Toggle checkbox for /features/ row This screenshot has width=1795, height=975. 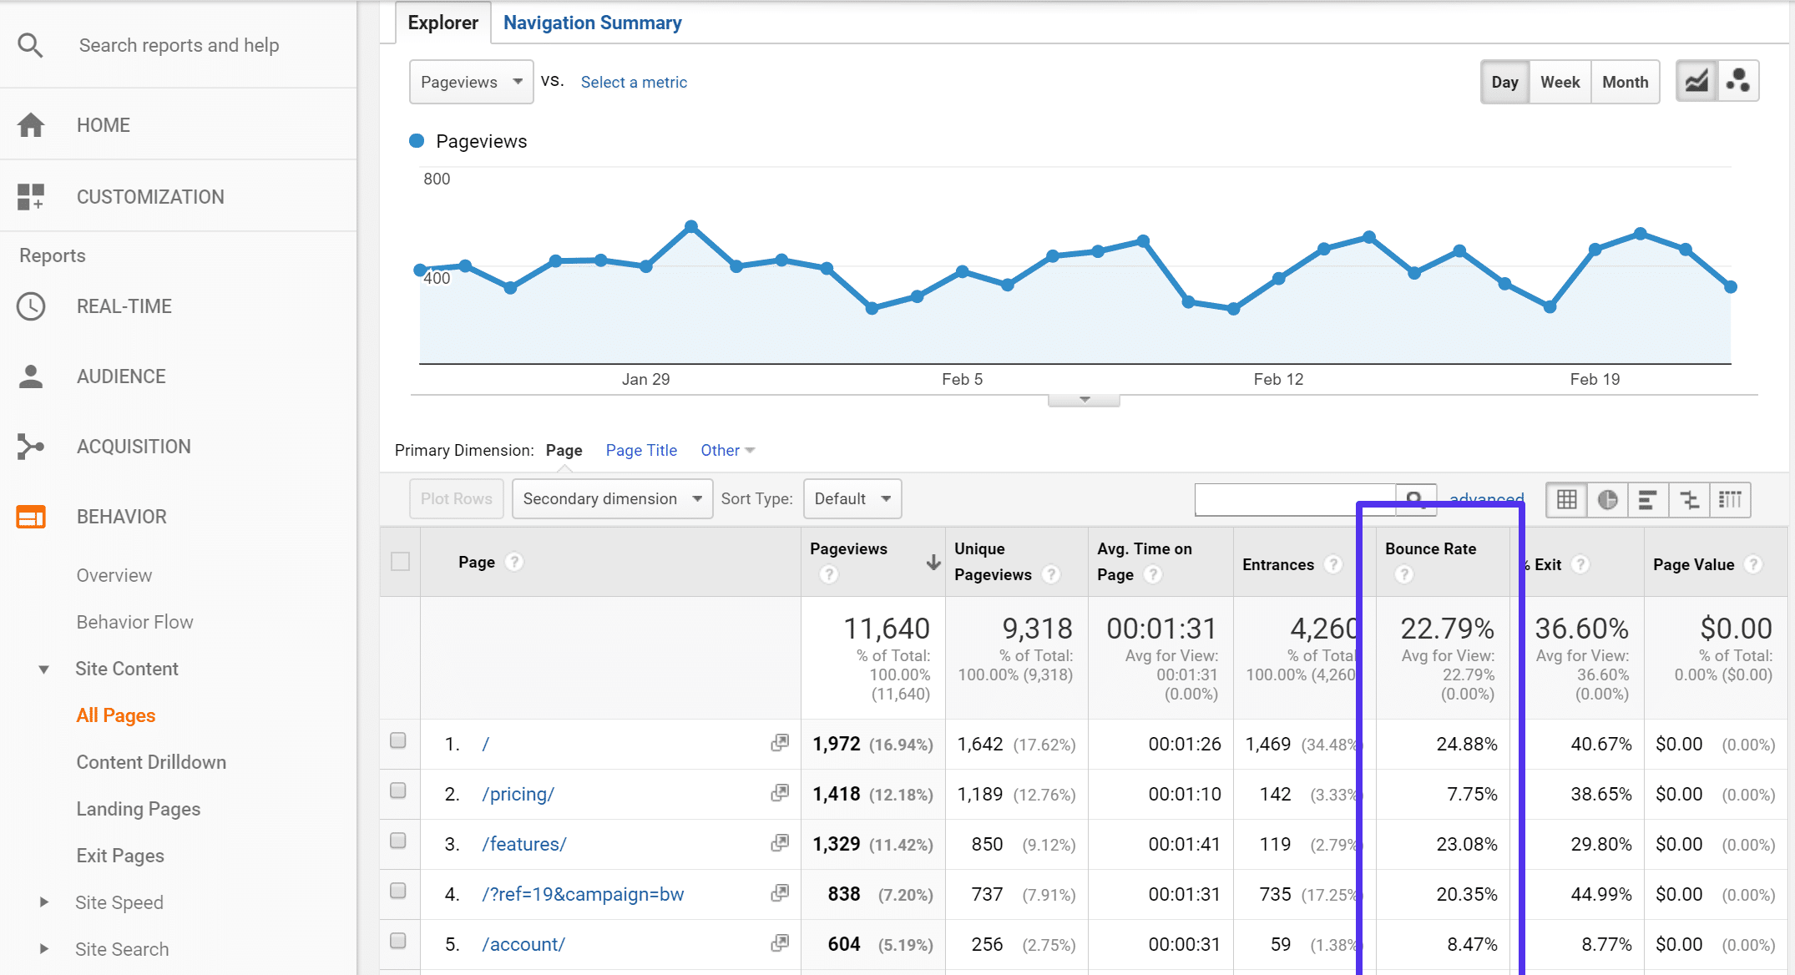(400, 841)
